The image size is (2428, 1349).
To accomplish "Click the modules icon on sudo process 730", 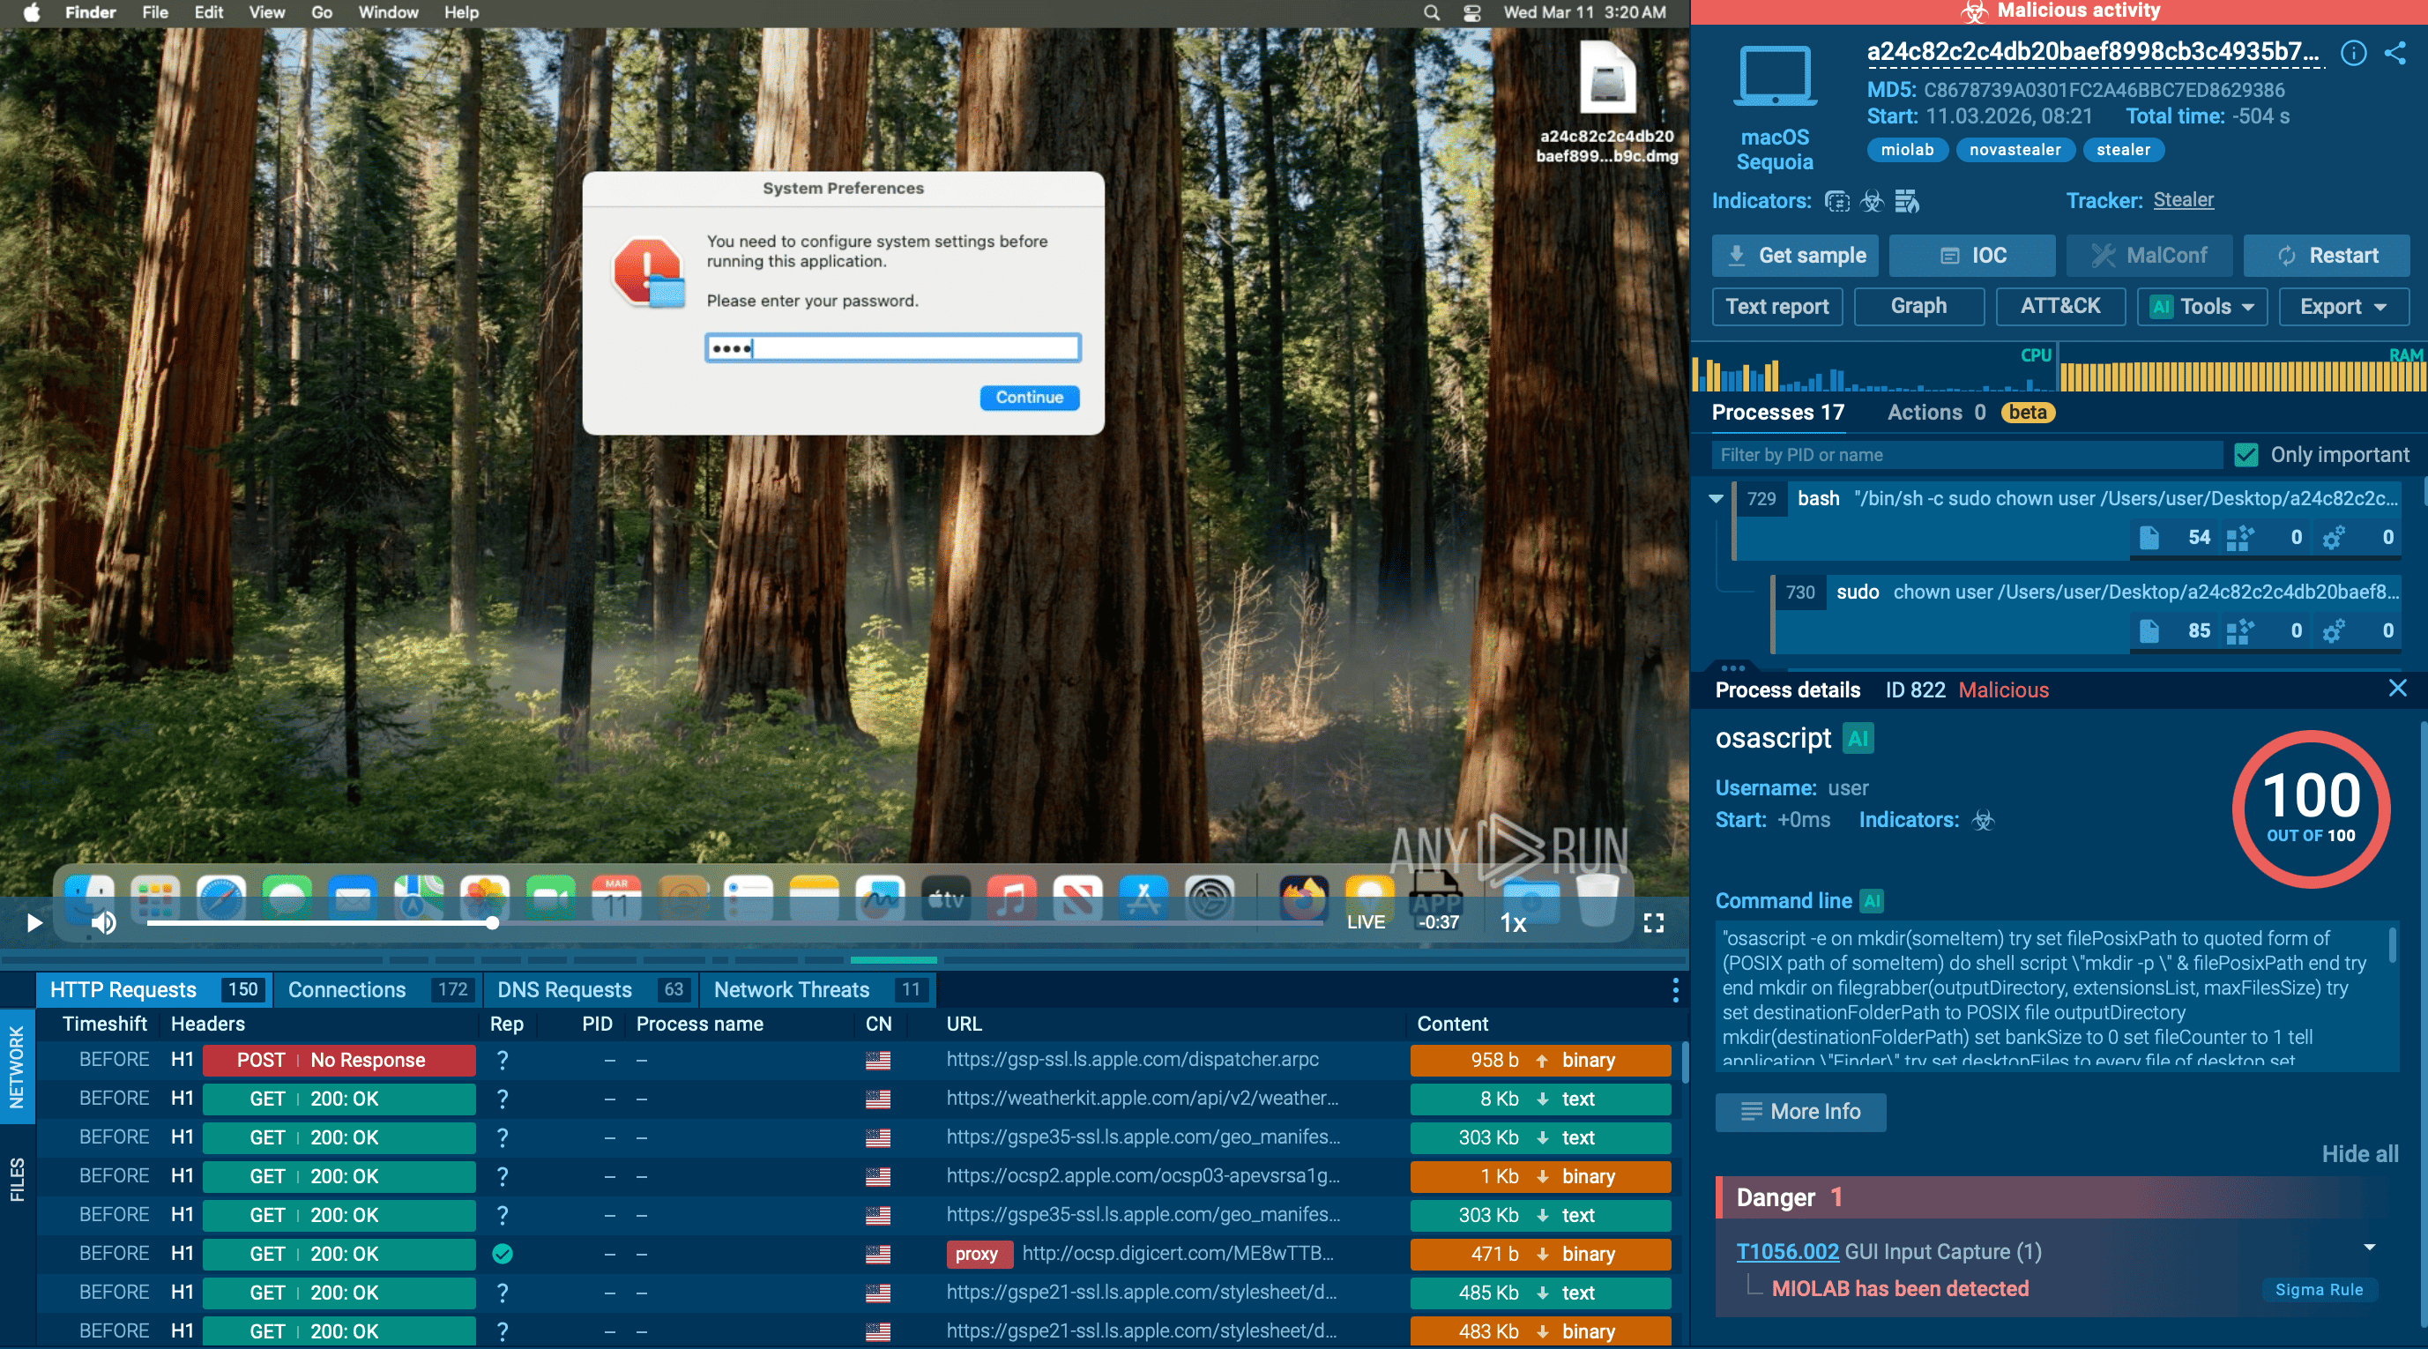I will (x=2241, y=631).
